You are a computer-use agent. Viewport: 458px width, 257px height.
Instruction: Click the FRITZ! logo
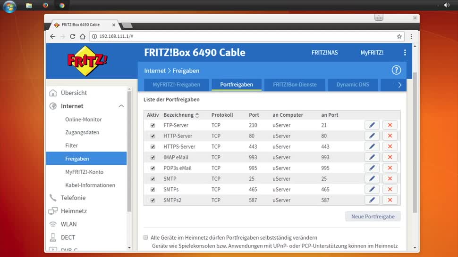click(87, 61)
